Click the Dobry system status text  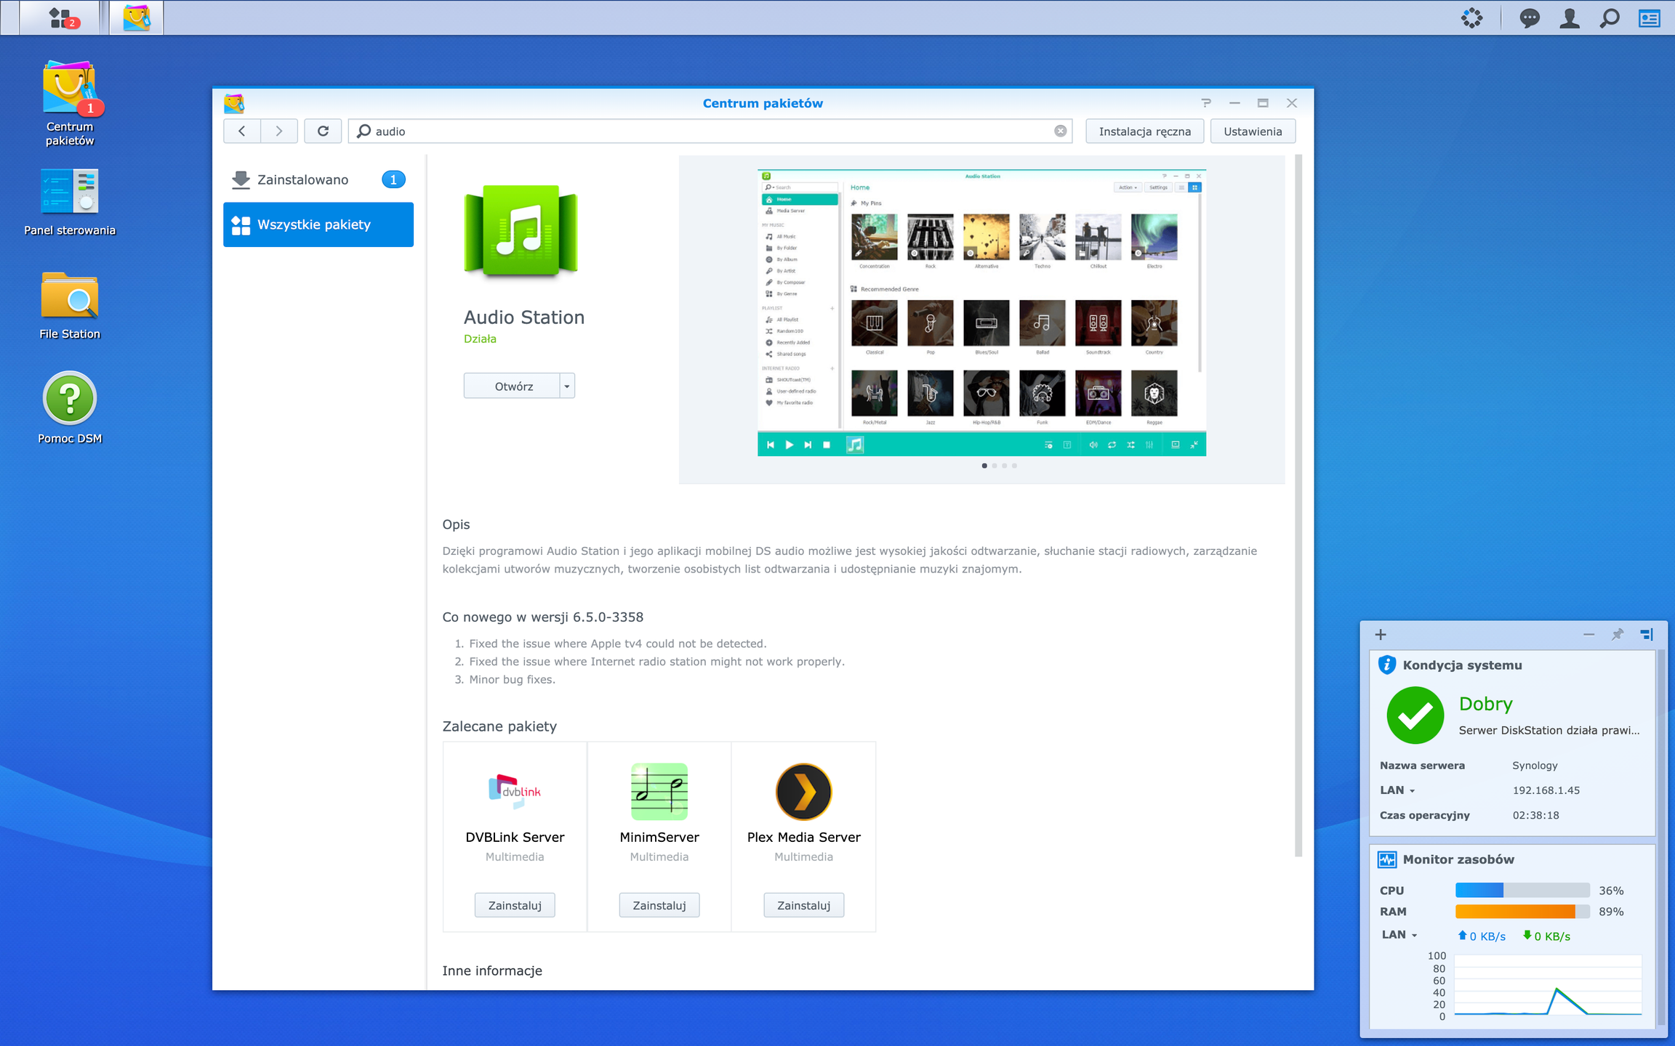[1485, 703]
